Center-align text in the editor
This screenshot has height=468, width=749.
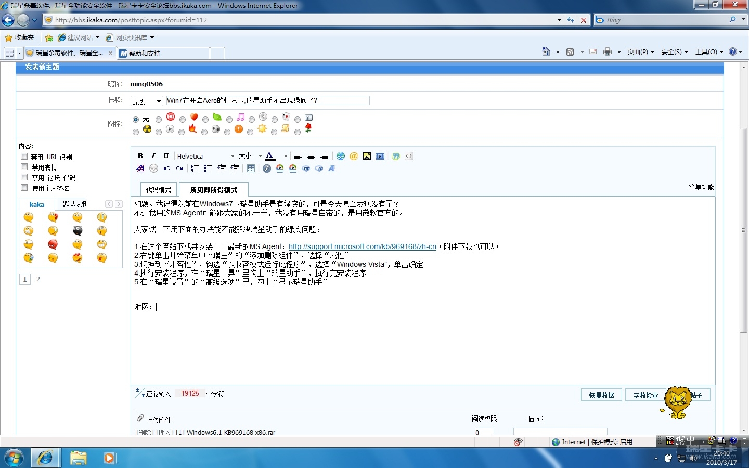pyautogui.click(x=311, y=156)
